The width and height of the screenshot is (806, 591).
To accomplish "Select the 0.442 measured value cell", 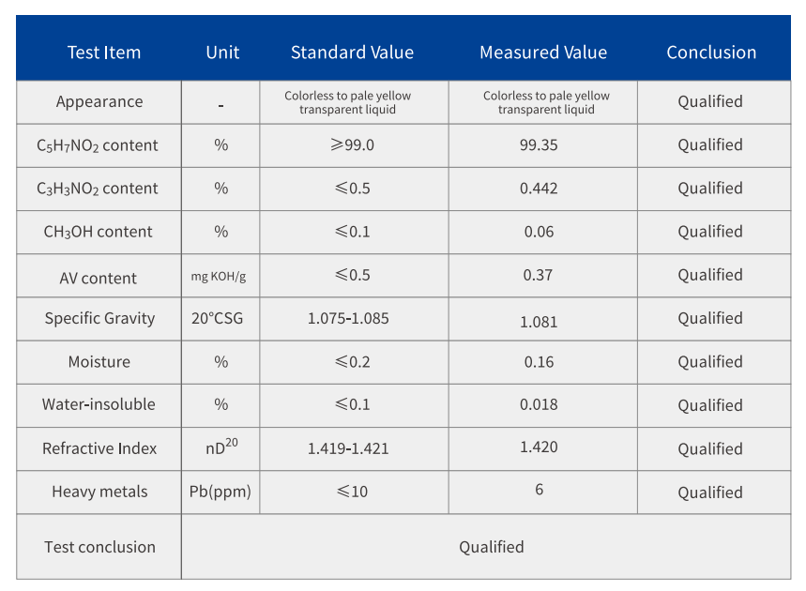I will tap(539, 189).
